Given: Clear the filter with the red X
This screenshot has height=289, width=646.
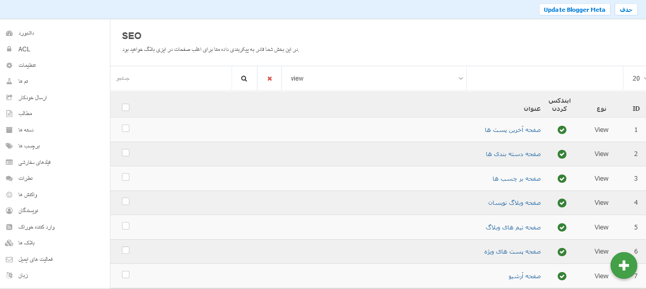Looking at the screenshot, I should [x=270, y=79].
